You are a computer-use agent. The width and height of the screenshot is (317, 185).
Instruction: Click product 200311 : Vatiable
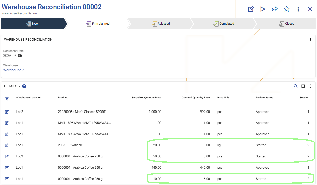[71, 145]
